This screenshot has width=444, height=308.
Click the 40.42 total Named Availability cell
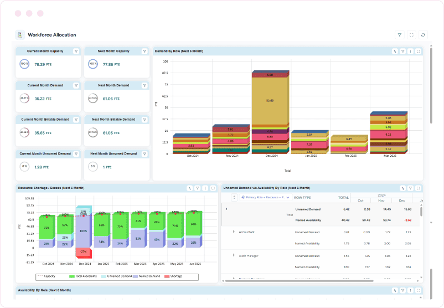pos(345,220)
